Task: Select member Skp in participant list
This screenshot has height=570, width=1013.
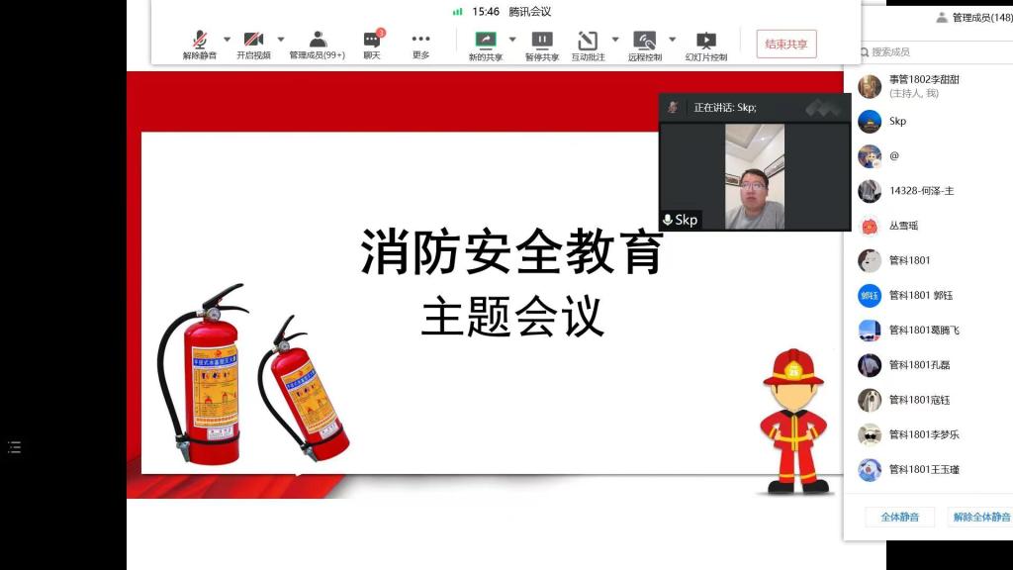Action: click(897, 122)
